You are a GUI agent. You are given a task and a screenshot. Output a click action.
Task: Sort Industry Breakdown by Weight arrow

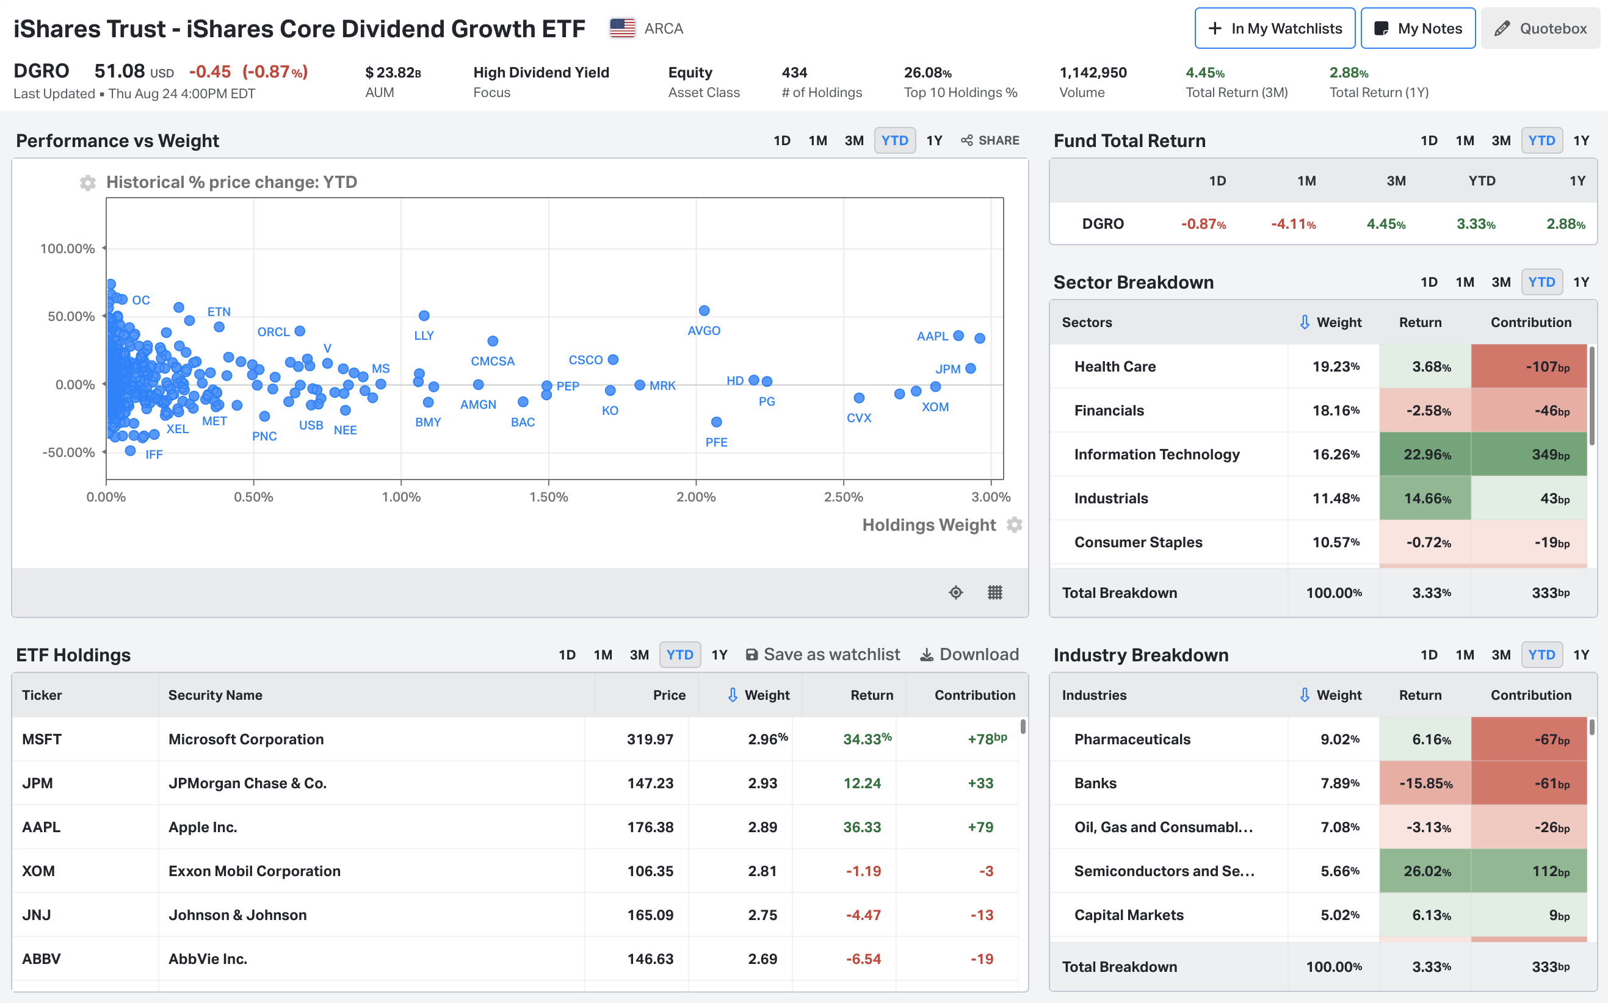[1304, 695]
